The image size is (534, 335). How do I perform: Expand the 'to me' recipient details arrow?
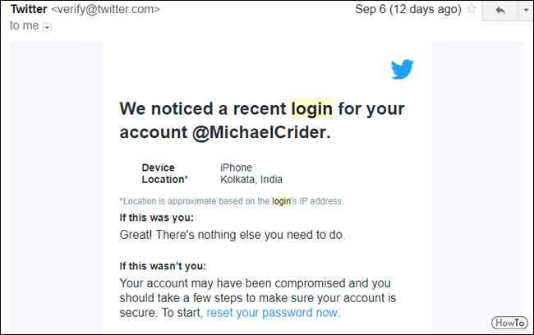(47, 27)
